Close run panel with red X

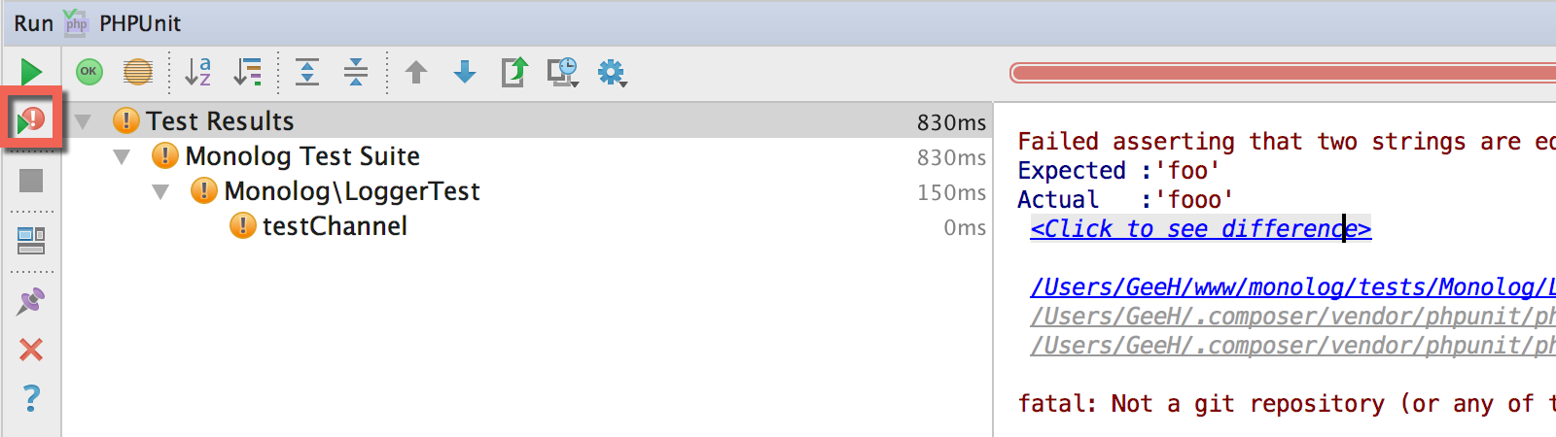(x=31, y=350)
